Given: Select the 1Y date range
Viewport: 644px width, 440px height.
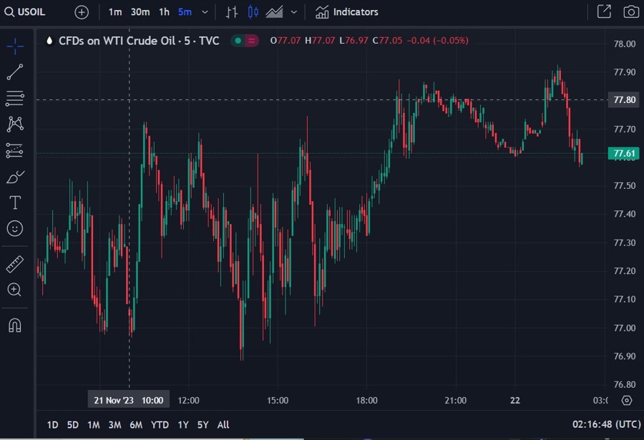Looking at the screenshot, I should click(183, 425).
